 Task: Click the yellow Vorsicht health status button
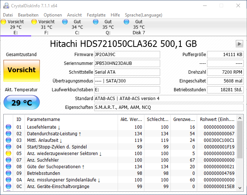[x=22, y=71]
